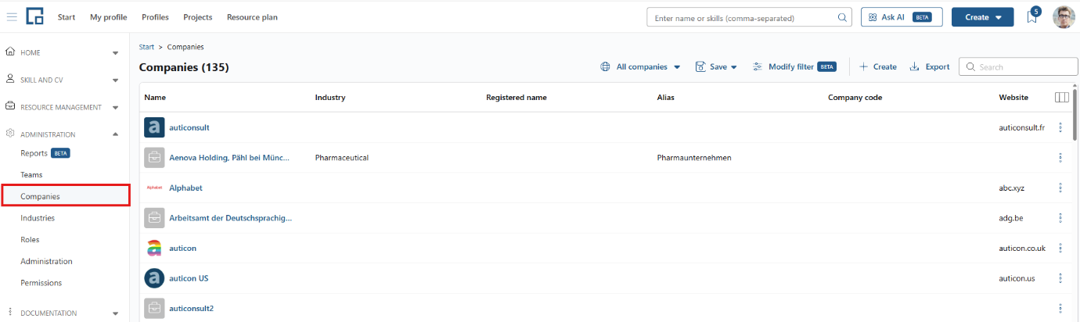
Task: Click the Start breadcrumb link
Action: pyautogui.click(x=146, y=47)
